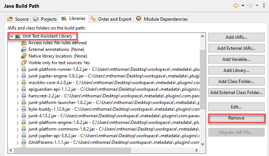Select Unit Test Assistant Library entry

pyautogui.click(x=47, y=36)
